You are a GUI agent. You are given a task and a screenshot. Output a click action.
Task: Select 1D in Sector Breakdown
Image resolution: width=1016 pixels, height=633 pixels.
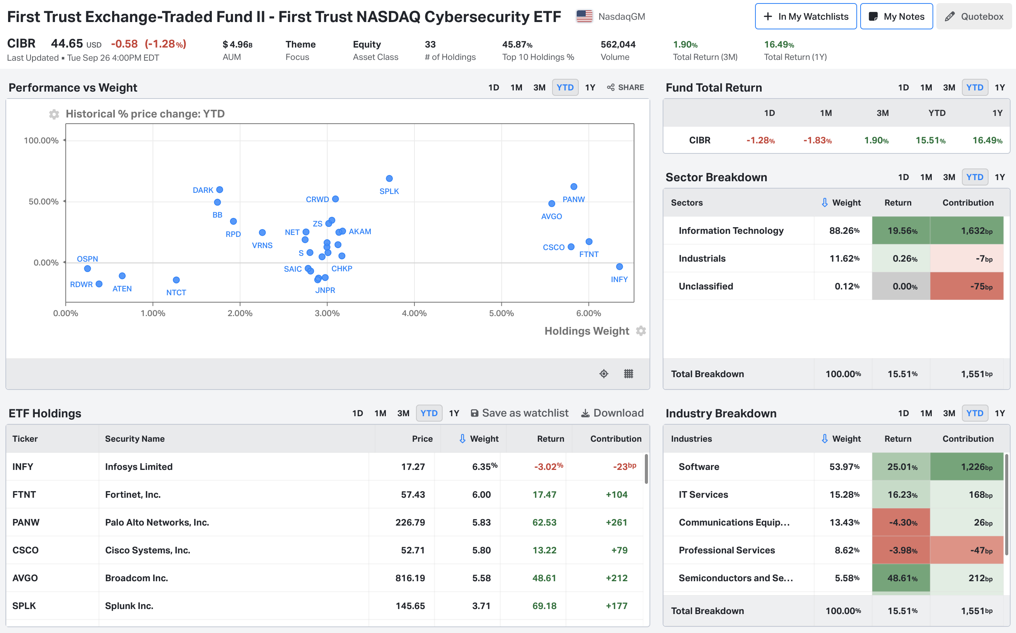click(x=903, y=177)
